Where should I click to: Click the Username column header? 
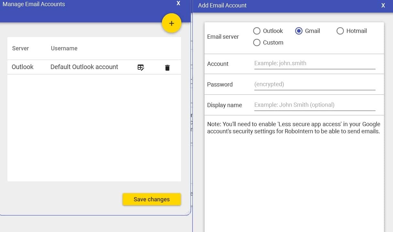pyautogui.click(x=64, y=48)
